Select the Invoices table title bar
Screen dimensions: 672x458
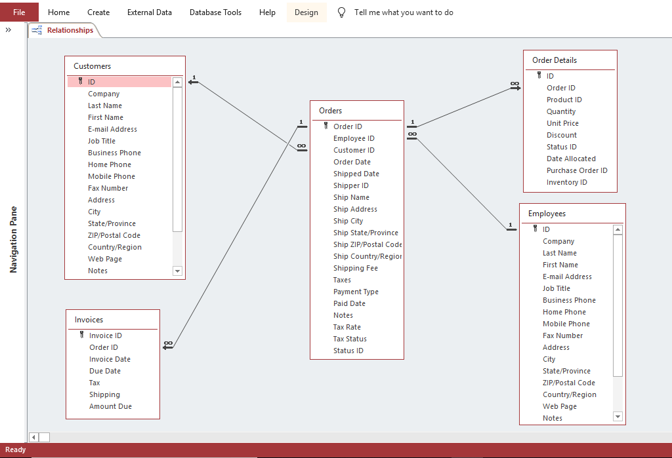coord(113,320)
